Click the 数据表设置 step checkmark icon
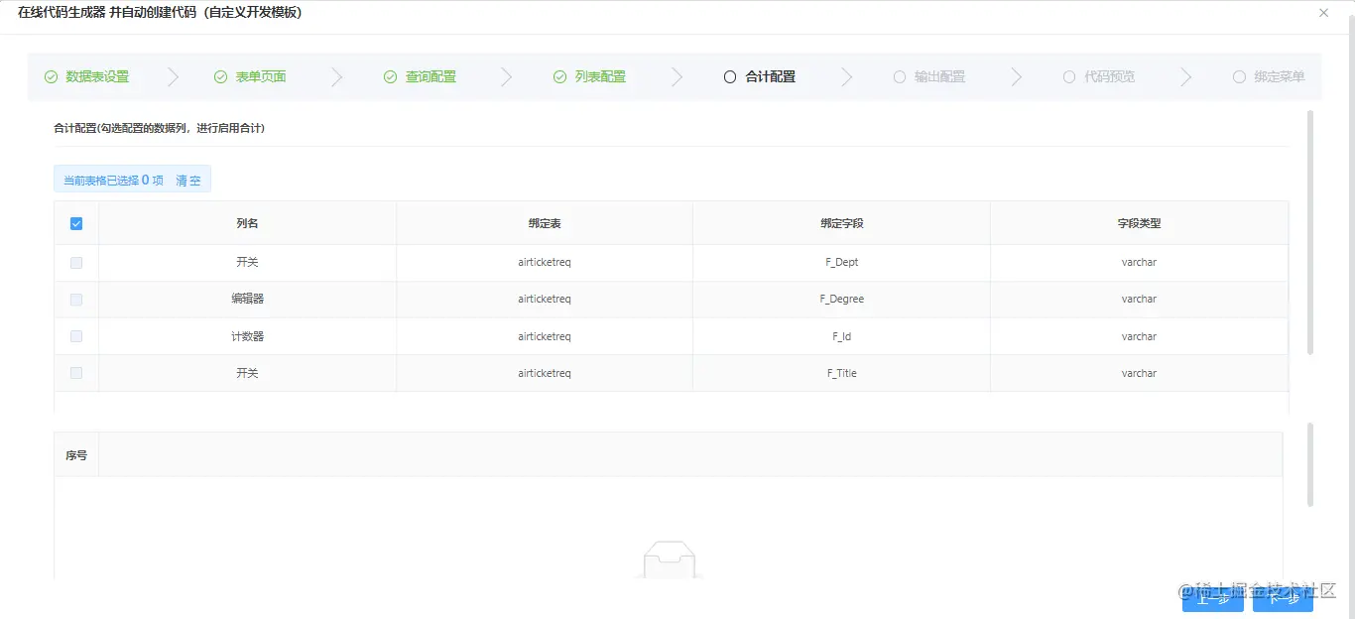 coord(51,76)
